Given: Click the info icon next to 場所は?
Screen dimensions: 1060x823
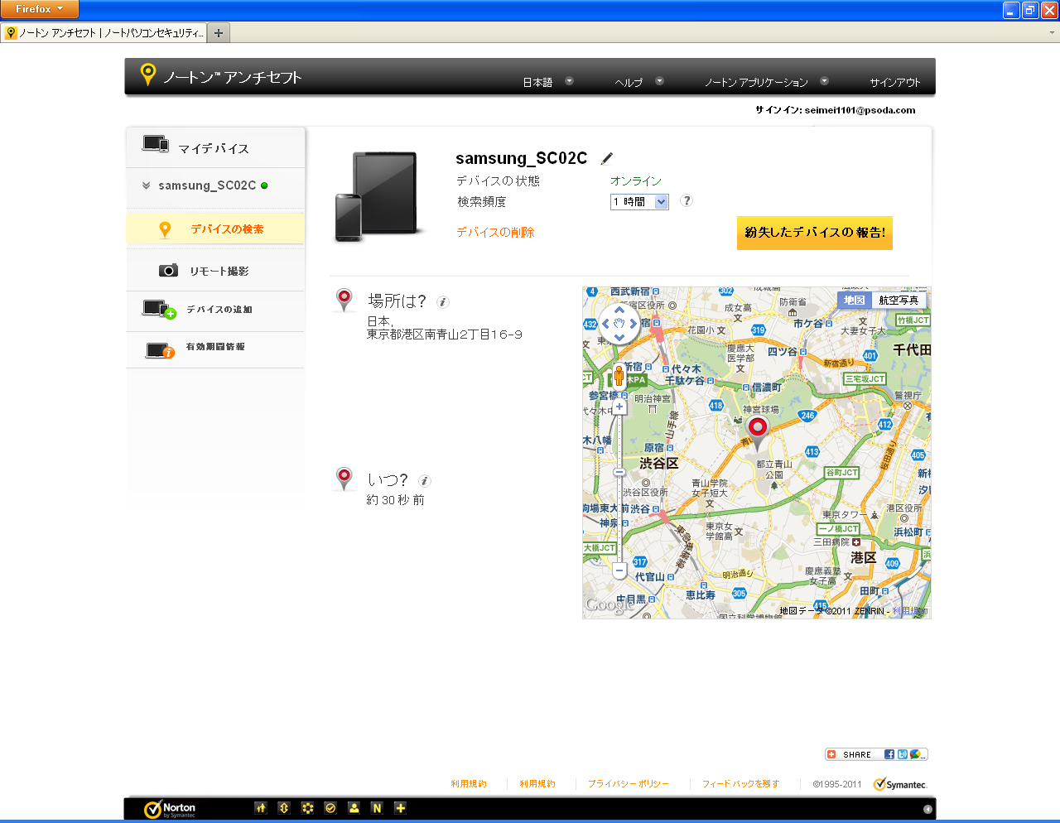Looking at the screenshot, I should (443, 302).
